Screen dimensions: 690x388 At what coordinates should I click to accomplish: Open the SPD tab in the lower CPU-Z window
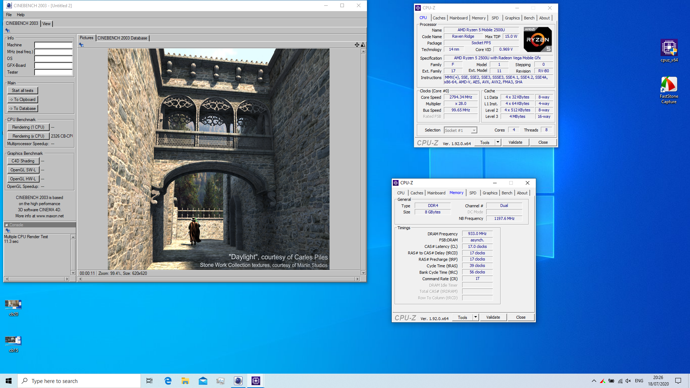tap(473, 193)
